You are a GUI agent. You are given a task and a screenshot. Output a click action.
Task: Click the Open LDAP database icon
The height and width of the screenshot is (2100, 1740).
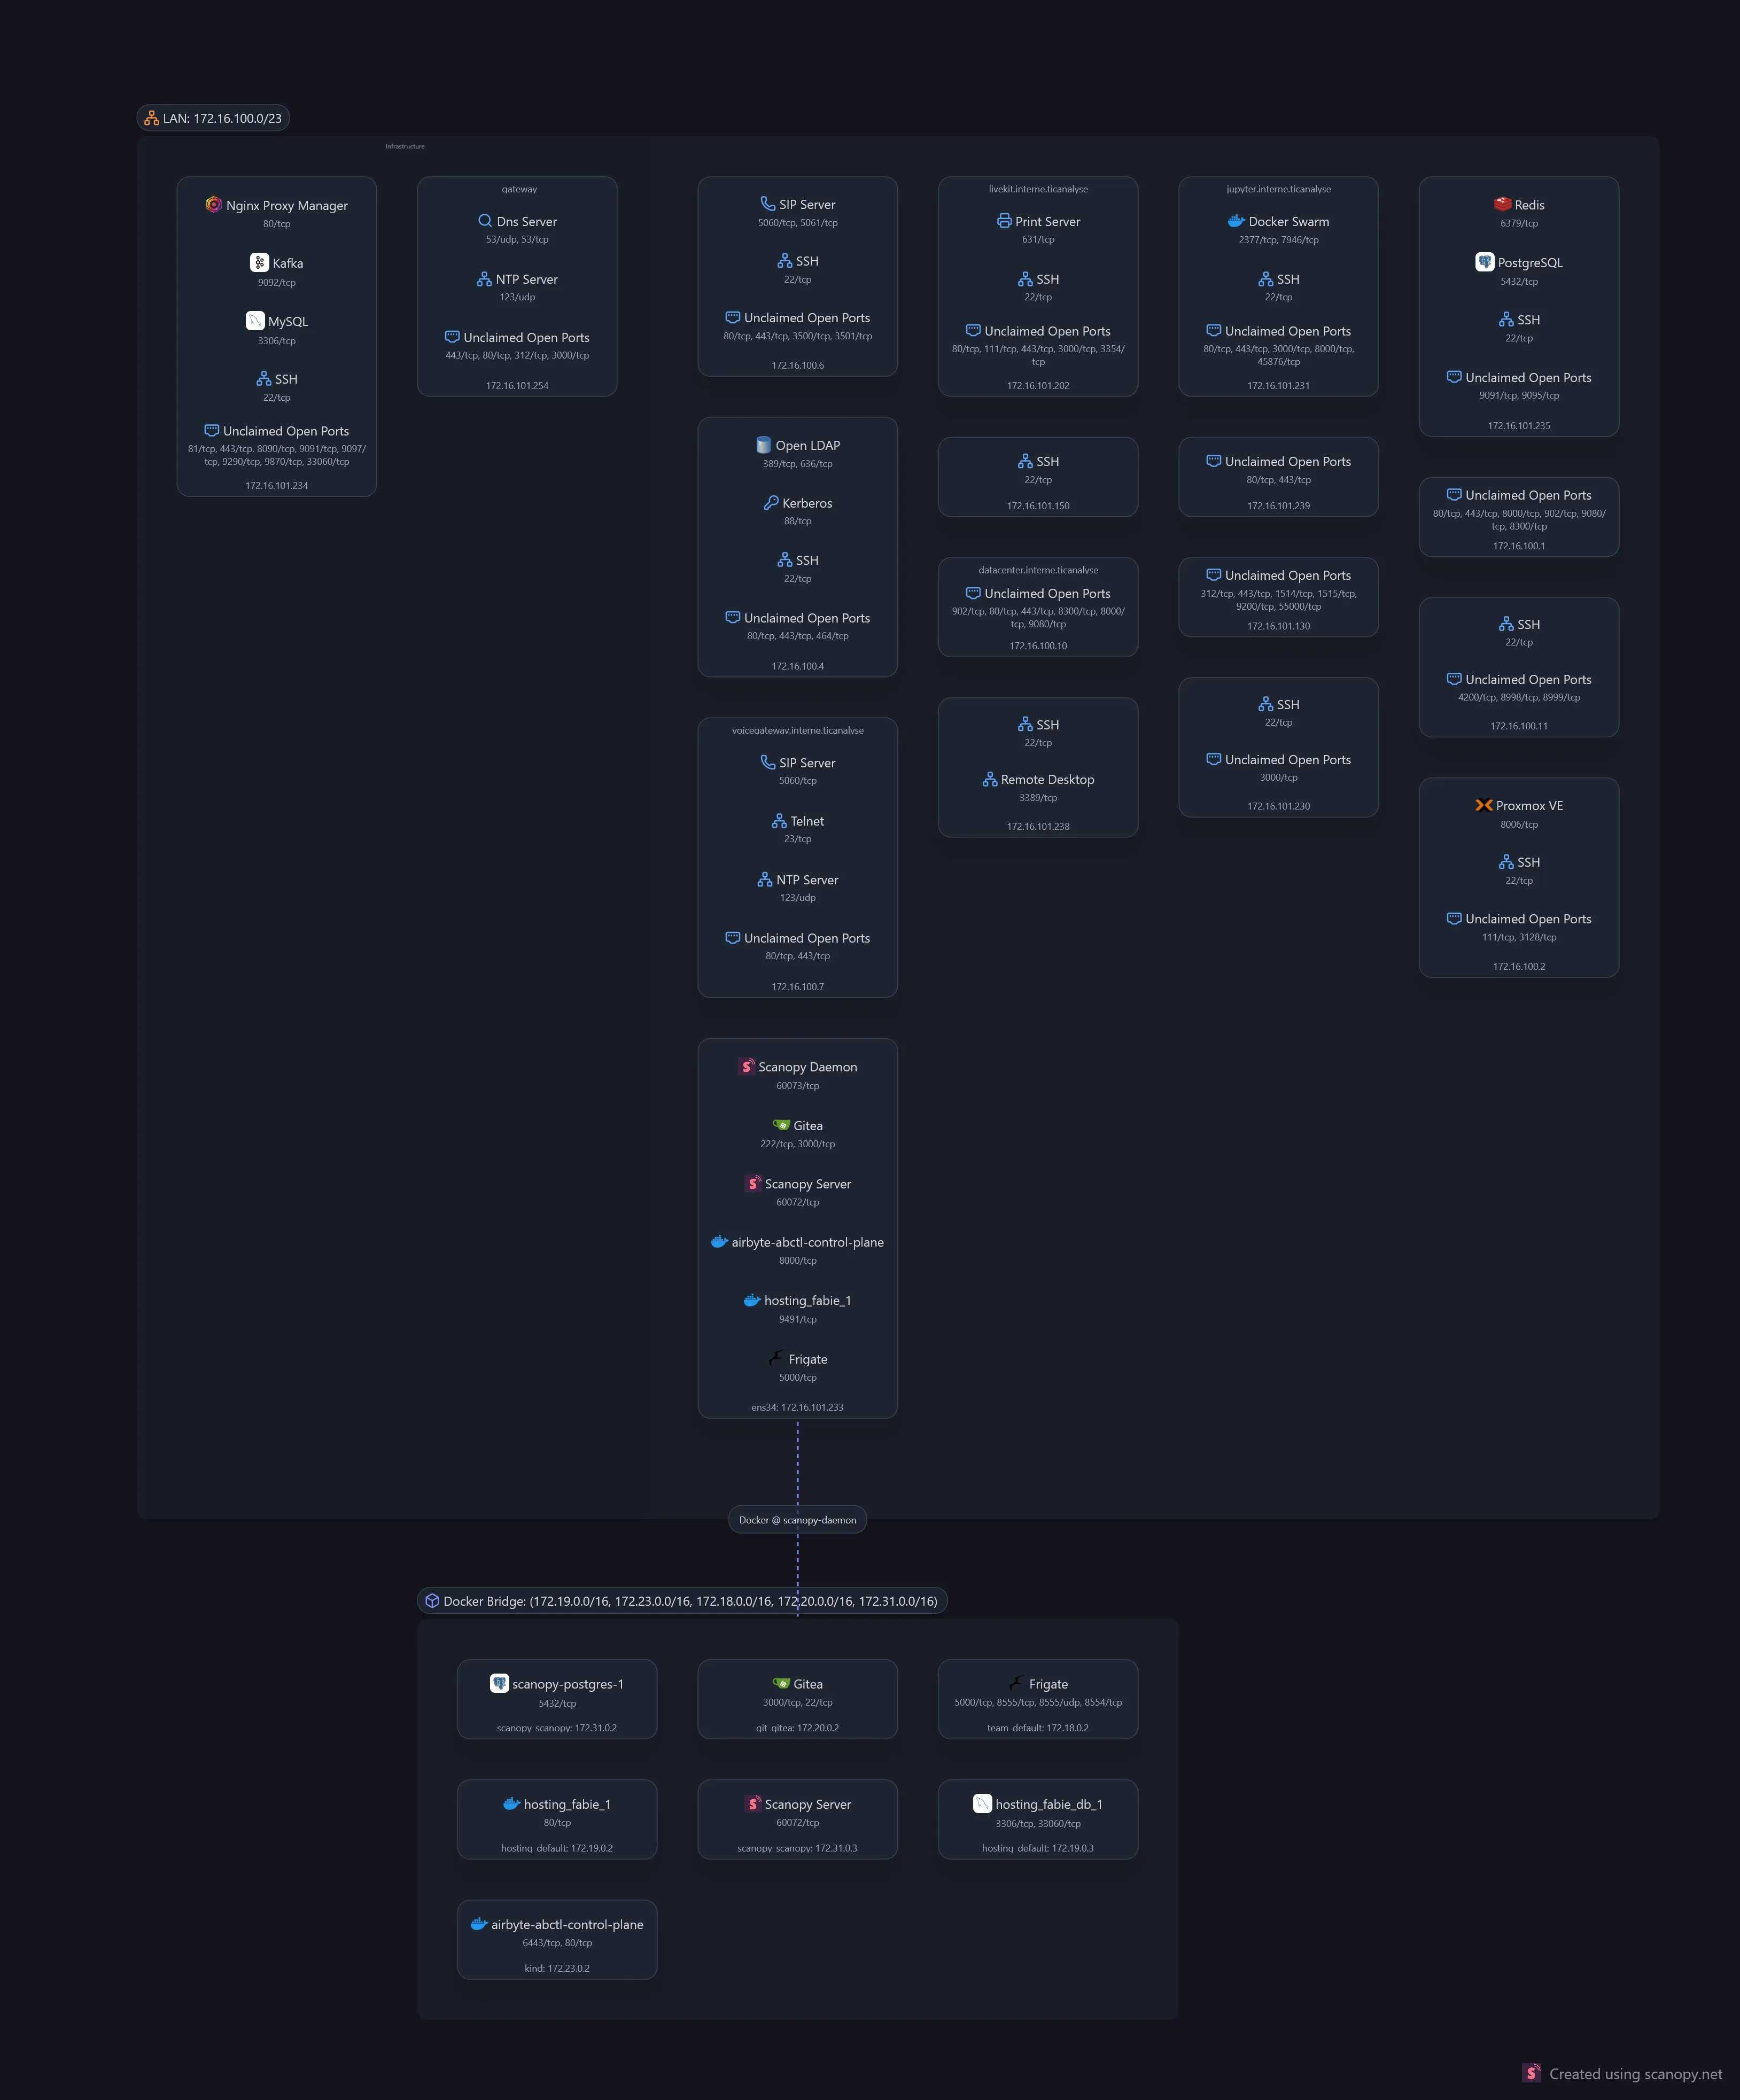click(x=763, y=445)
